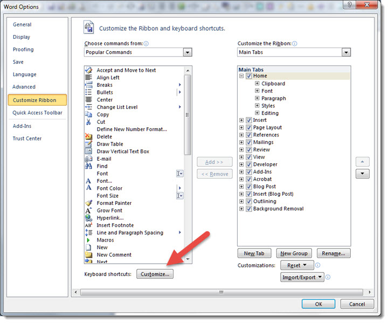
Task: Select the New Comment icon
Action: (x=88, y=255)
